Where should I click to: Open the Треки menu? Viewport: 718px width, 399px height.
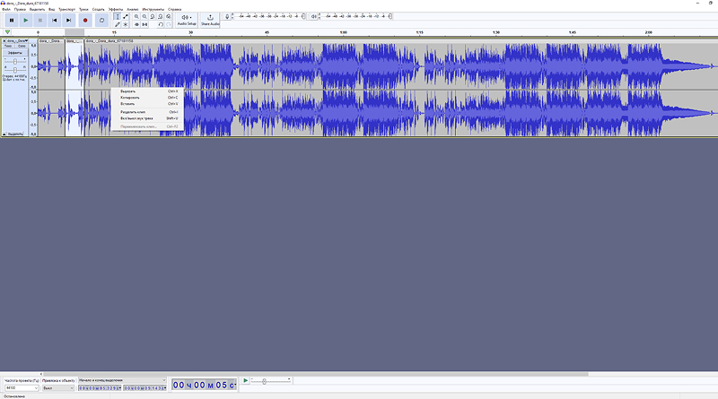pos(83,9)
